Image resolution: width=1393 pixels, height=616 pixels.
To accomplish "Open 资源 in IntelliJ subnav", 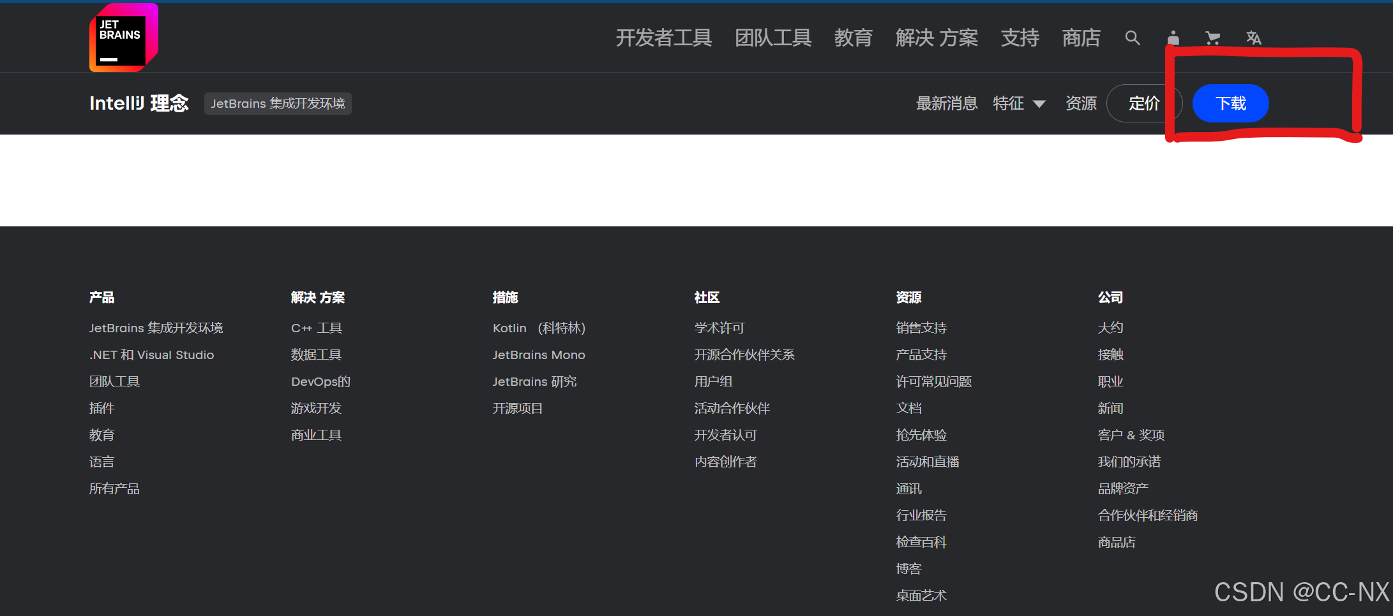I will click(1081, 103).
